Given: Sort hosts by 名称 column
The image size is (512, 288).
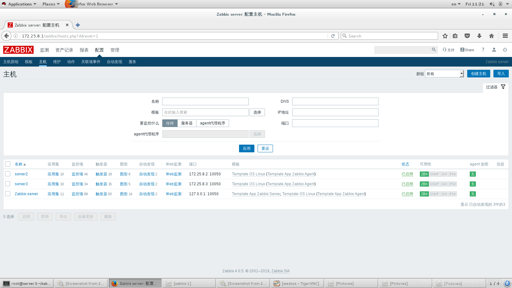Looking at the screenshot, I should [x=20, y=164].
